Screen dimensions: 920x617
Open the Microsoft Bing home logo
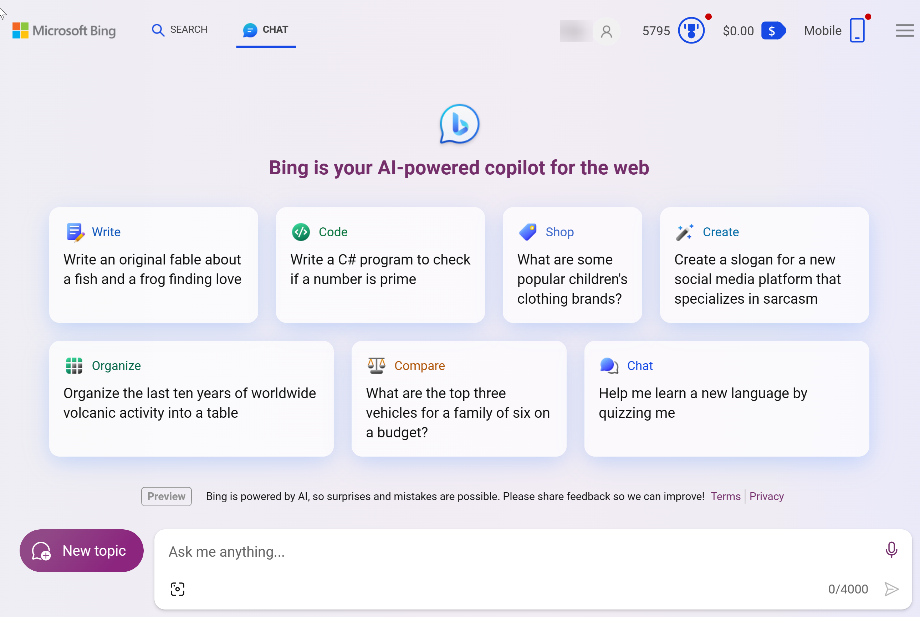[64, 31]
